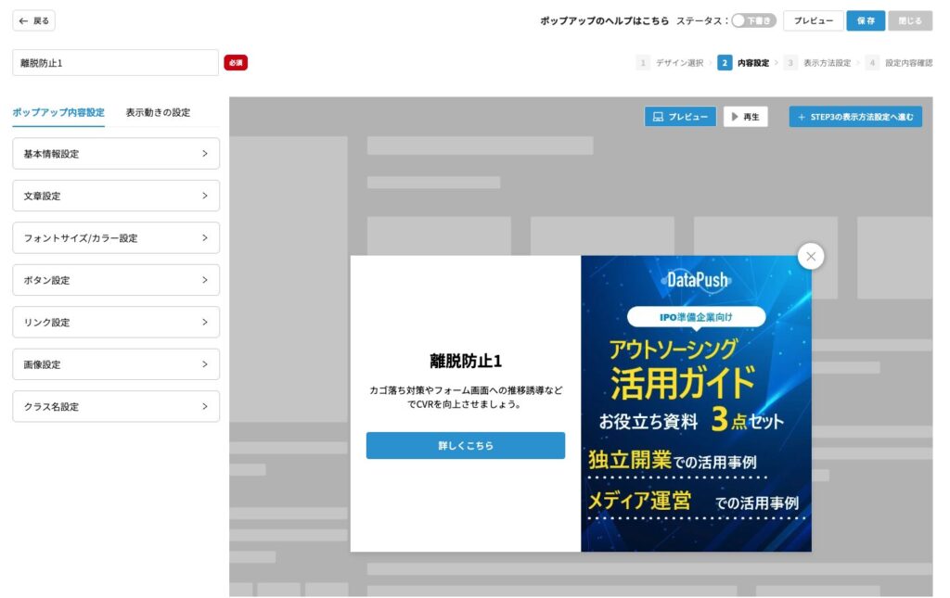950x598 pixels.
Task: Expand ボタン設定 section
Action: click(116, 280)
